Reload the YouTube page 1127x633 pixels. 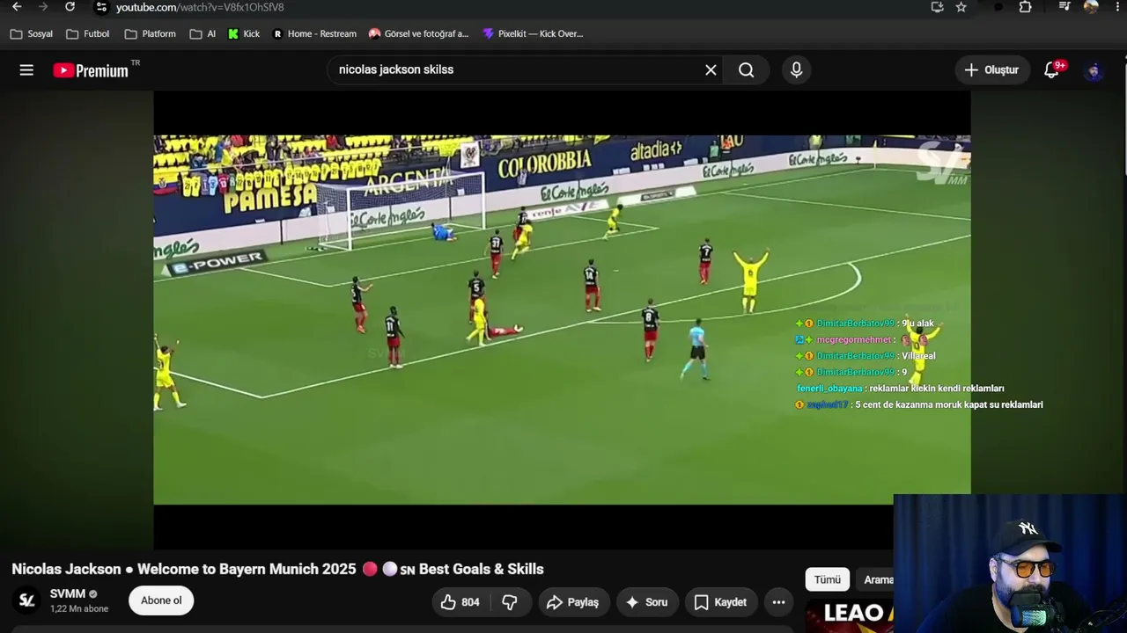70,7
